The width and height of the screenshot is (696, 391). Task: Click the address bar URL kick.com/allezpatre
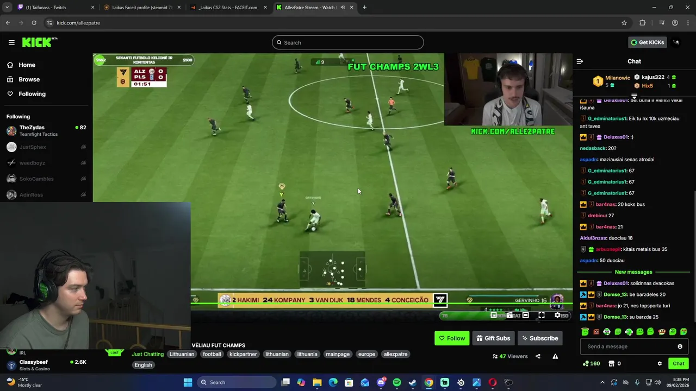click(78, 23)
